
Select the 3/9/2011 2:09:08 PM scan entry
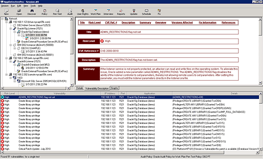click(40, 39)
